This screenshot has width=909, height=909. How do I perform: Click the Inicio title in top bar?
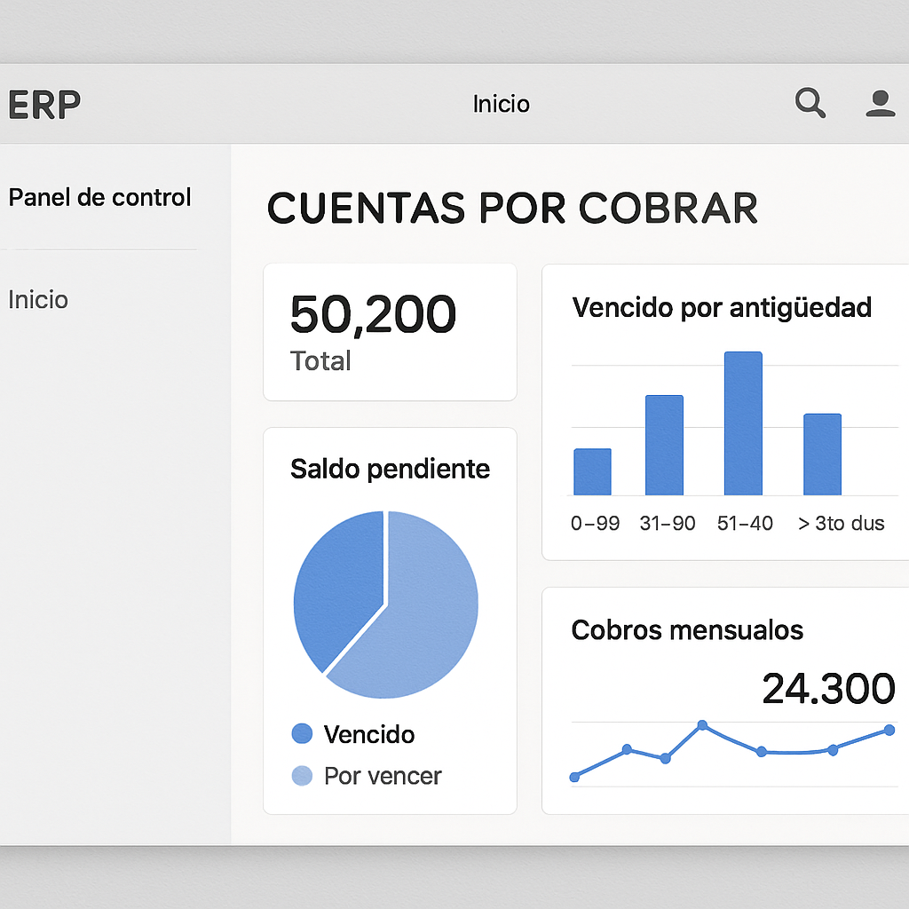click(501, 104)
